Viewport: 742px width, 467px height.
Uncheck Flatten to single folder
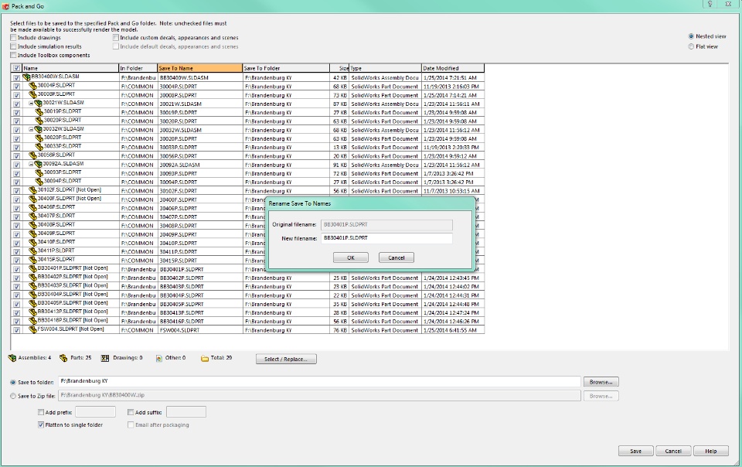[x=41, y=425]
